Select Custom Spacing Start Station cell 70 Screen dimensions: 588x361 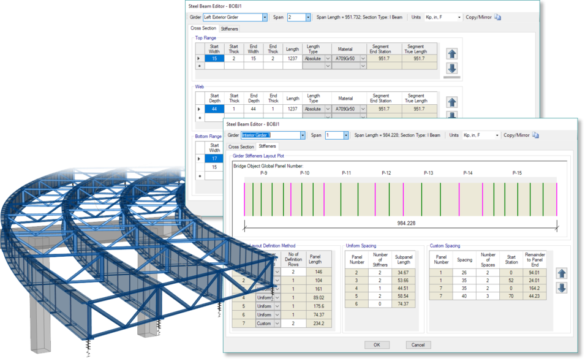pos(511,296)
